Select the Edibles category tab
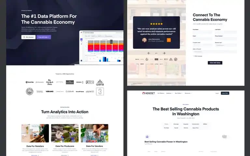 pos(205,124)
